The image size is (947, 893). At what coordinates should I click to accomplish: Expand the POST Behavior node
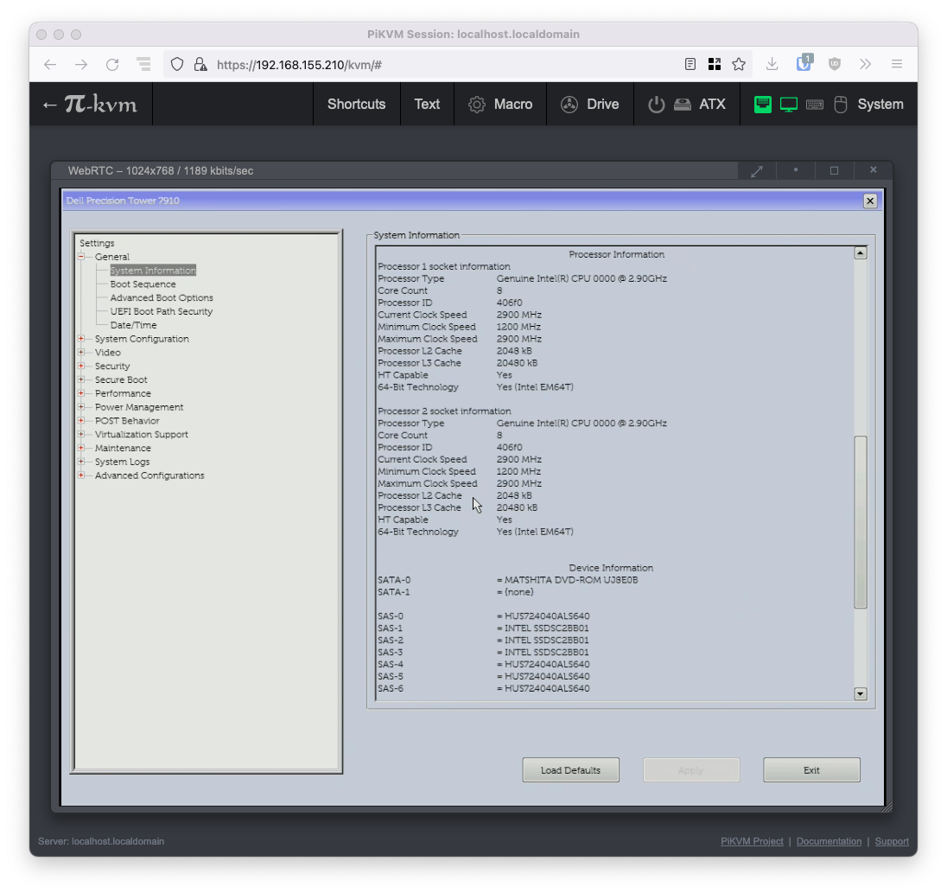[81, 420]
